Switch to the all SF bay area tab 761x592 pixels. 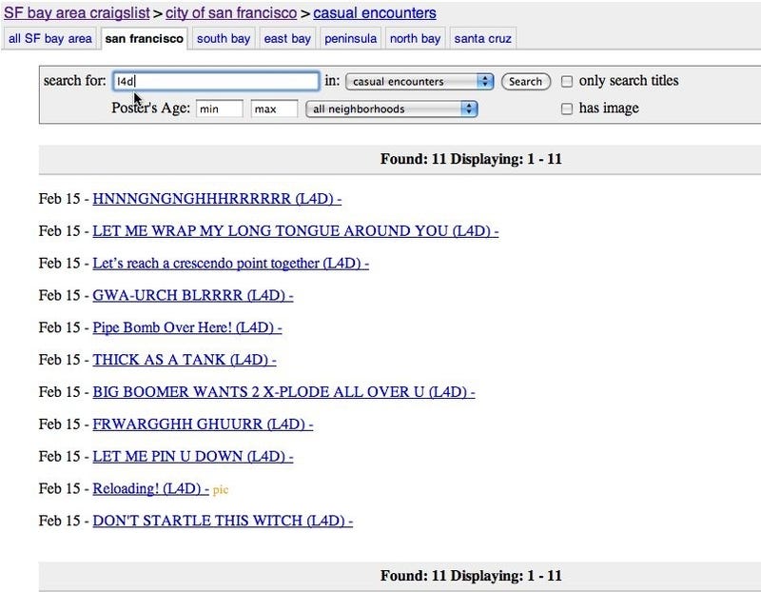(50, 38)
